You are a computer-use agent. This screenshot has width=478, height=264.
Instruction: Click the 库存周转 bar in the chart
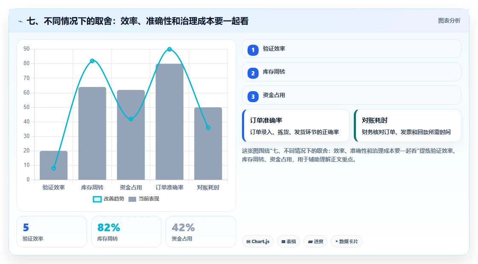92,133
